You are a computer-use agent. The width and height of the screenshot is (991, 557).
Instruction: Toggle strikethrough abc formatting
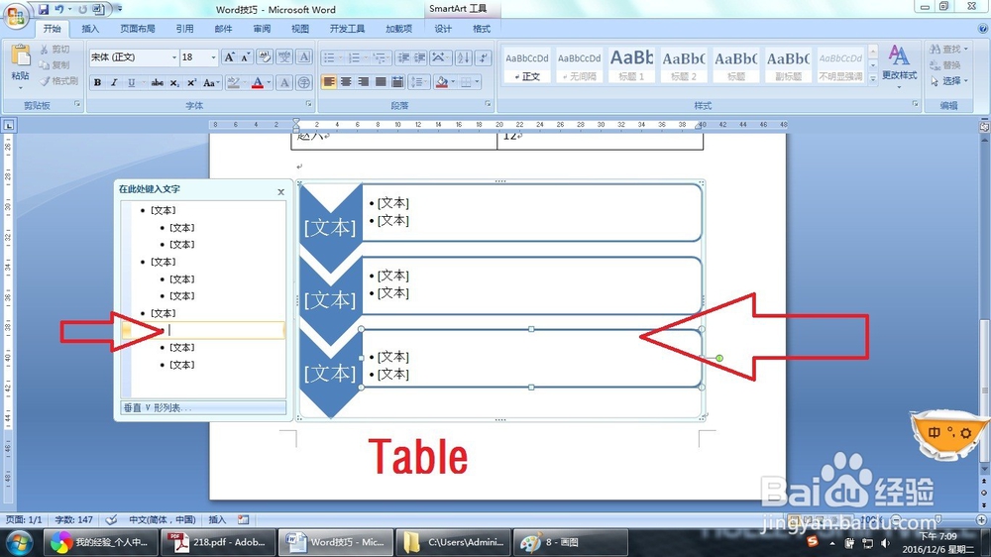coord(158,83)
